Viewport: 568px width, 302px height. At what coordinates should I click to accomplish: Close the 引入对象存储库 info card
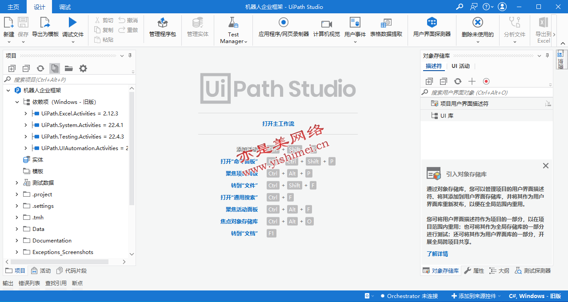(546, 166)
